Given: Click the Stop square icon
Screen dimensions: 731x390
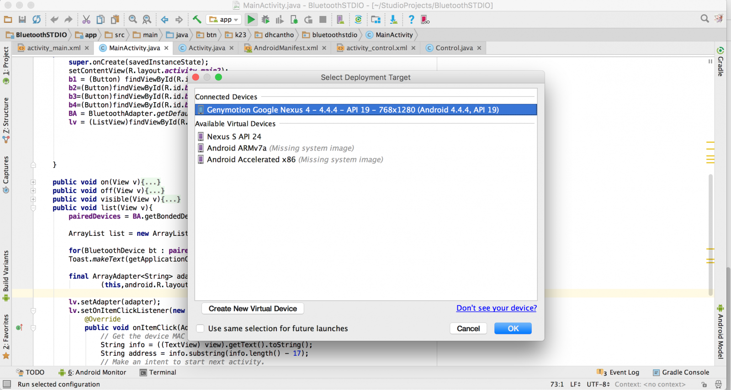Looking at the screenshot, I should pyautogui.click(x=323, y=20).
